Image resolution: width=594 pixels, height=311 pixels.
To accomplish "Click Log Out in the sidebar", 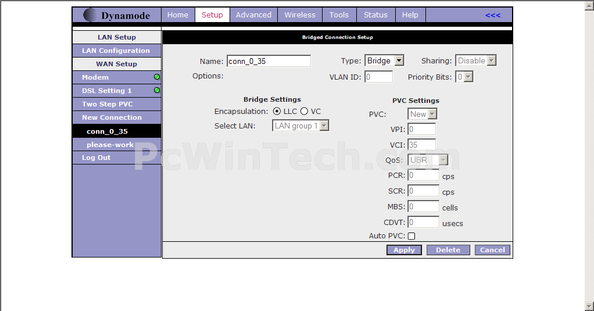I will 117,158.
